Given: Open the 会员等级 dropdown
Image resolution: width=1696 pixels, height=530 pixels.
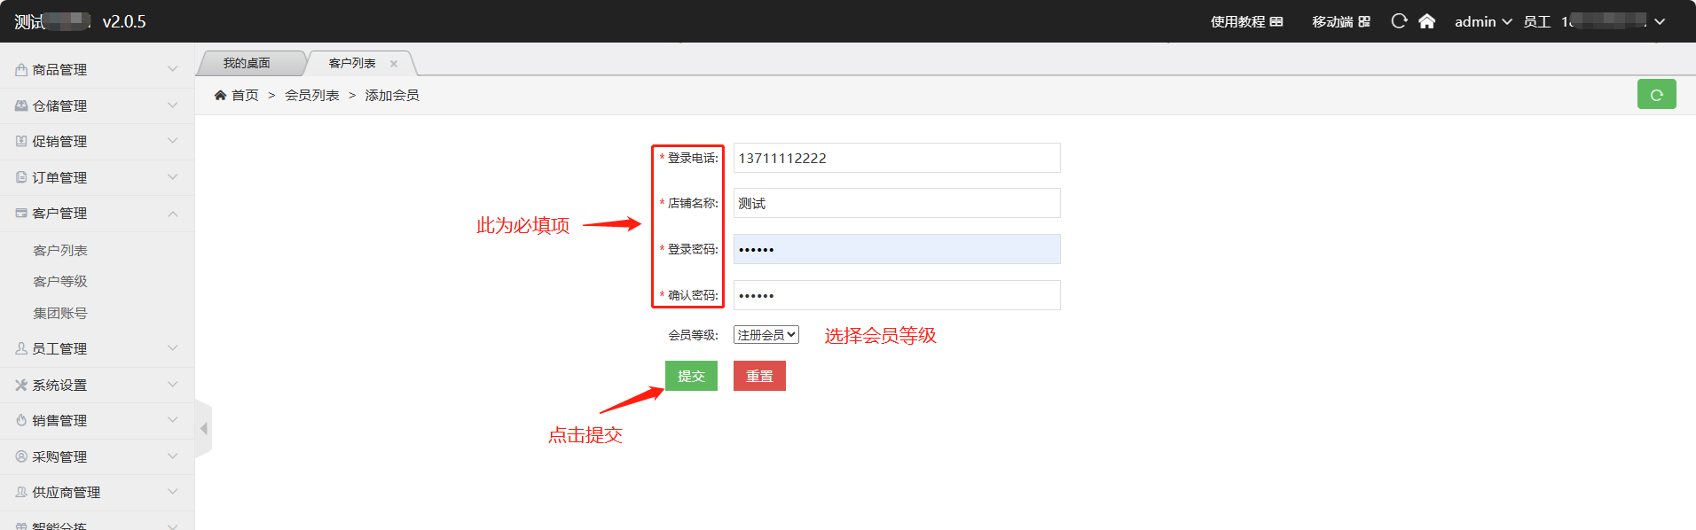Looking at the screenshot, I should pyautogui.click(x=766, y=335).
